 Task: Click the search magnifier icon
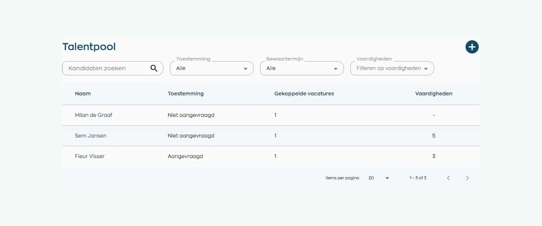tap(154, 68)
